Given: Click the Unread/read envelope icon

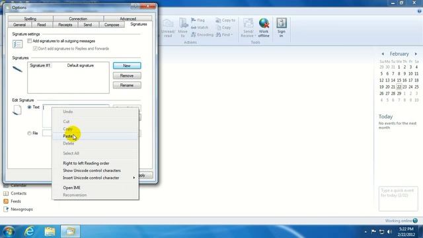Looking at the screenshot, I should [168, 24].
